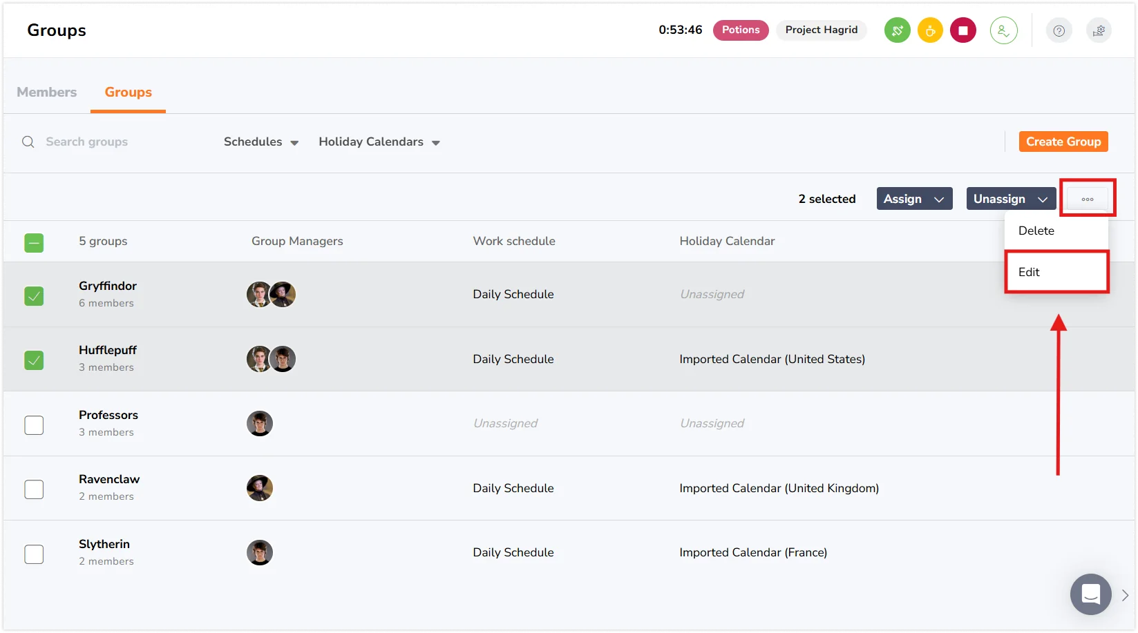This screenshot has height=633, width=1138.
Task: Click the Project Hagrid tag
Action: pyautogui.click(x=822, y=30)
